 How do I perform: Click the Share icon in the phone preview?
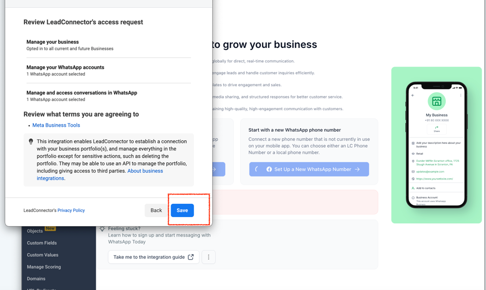[436, 129]
